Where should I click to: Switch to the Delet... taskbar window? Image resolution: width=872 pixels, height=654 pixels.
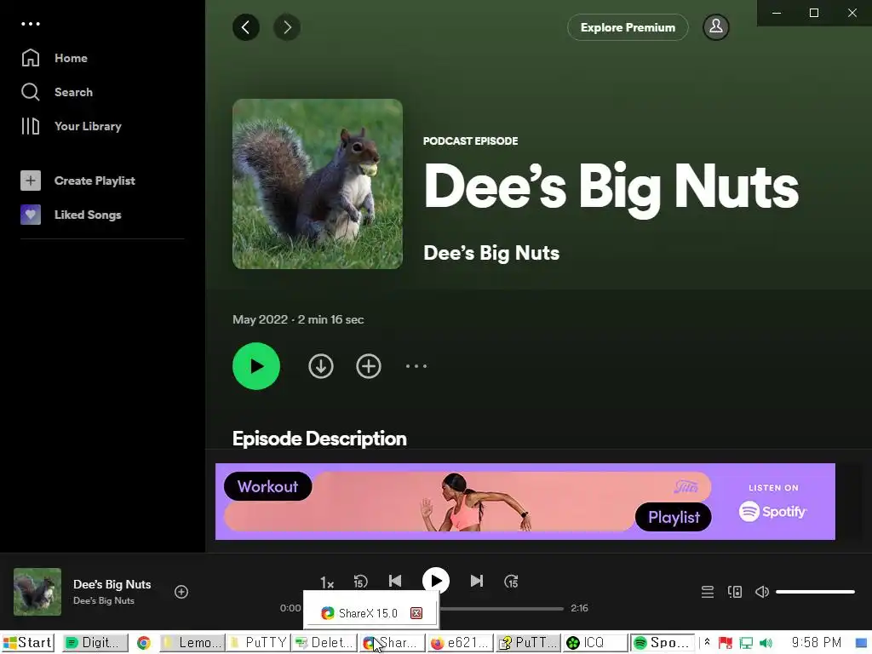click(324, 643)
